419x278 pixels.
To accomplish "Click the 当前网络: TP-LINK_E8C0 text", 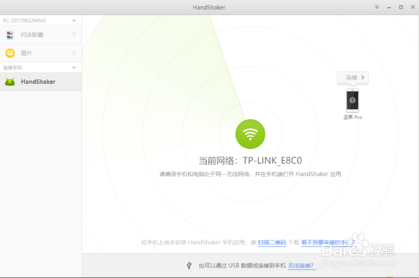I will pyautogui.click(x=250, y=161).
